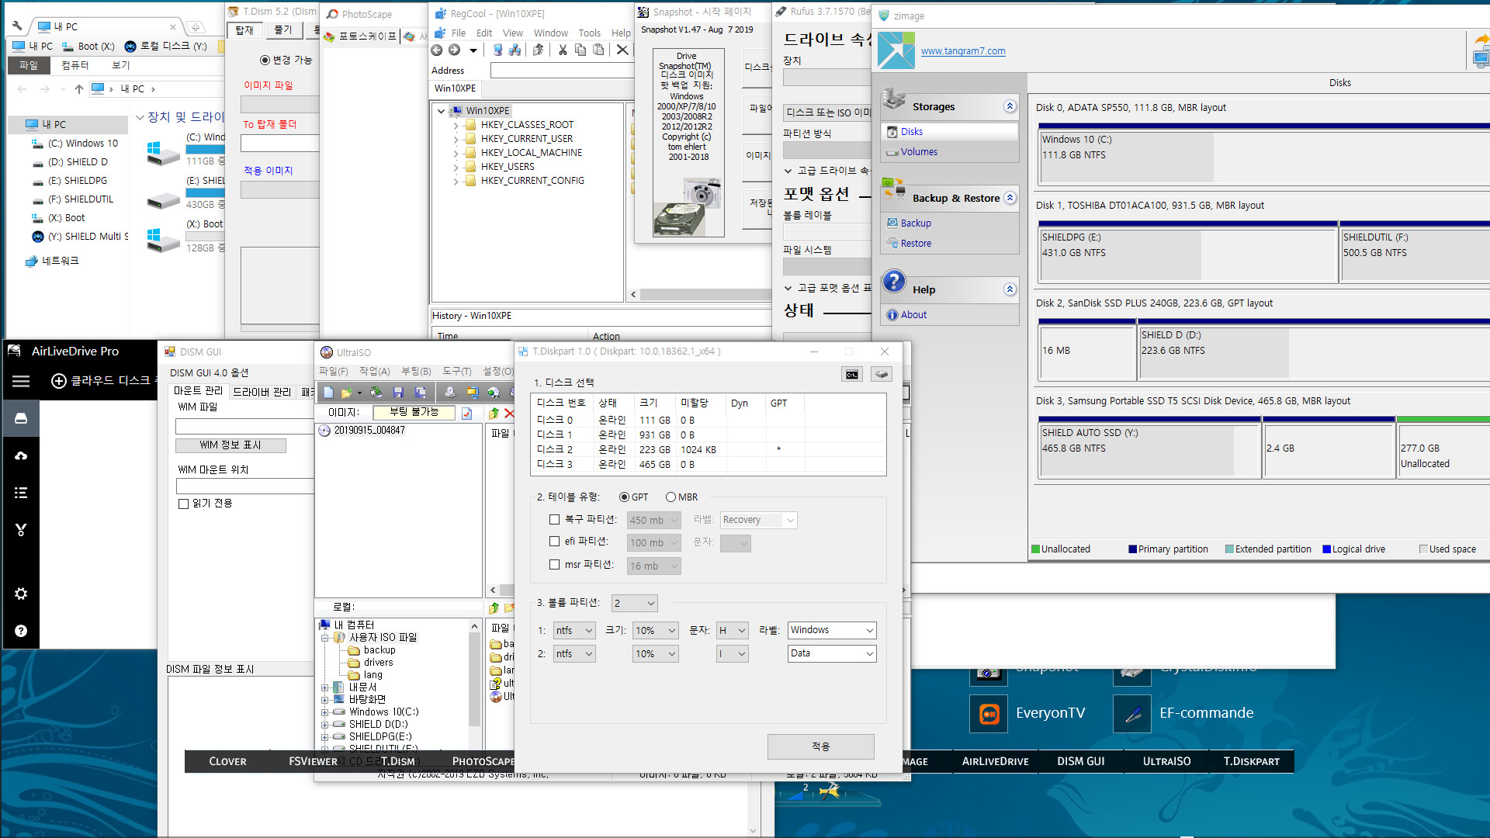Screen dimensions: 1490x838
Task: Enable the msr 파티션 checkbox
Action: [x=554, y=565]
